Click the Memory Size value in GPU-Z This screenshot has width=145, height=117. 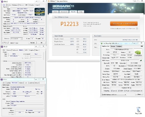pyautogui.click(x=115, y=77)
